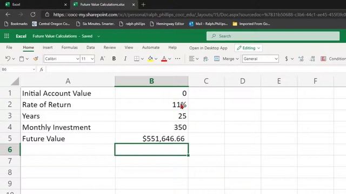Open the app launcher waffle icon
Screen dimensions: 346x194
tap(6, 36)
